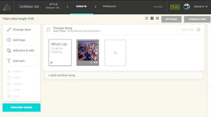
Task: Click the arrow between Create and Produce
Action: point(95,7)
